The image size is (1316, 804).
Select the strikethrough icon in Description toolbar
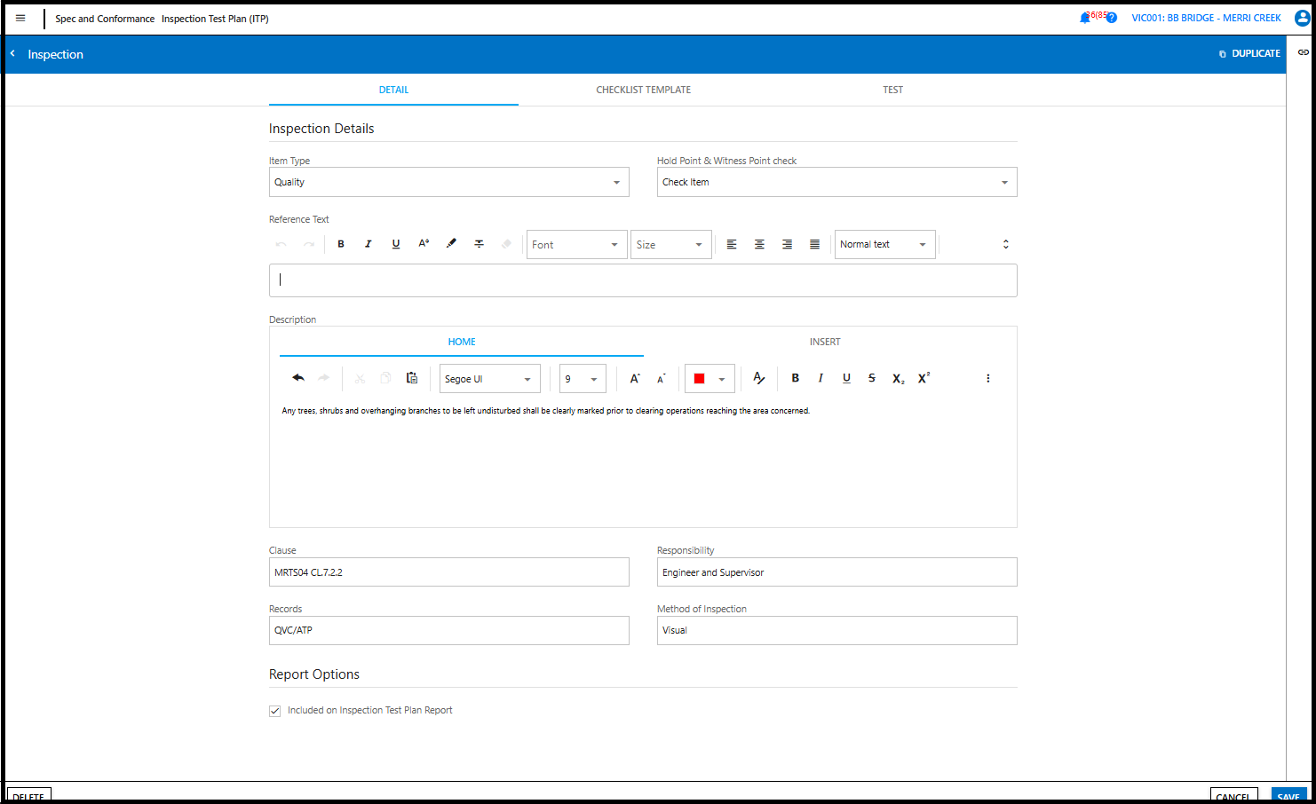click(872, 377)
